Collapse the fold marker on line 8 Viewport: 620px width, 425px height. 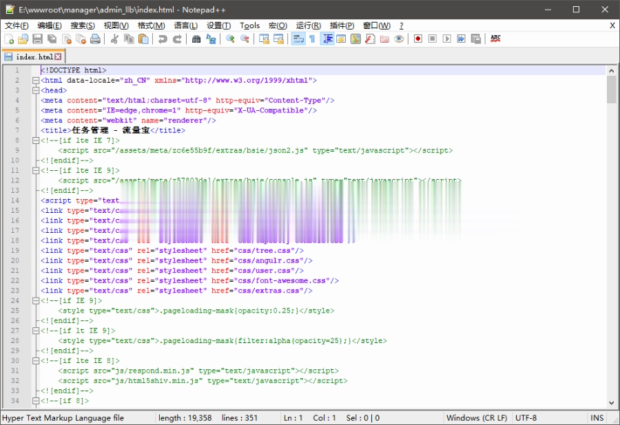tap(36, 141)
